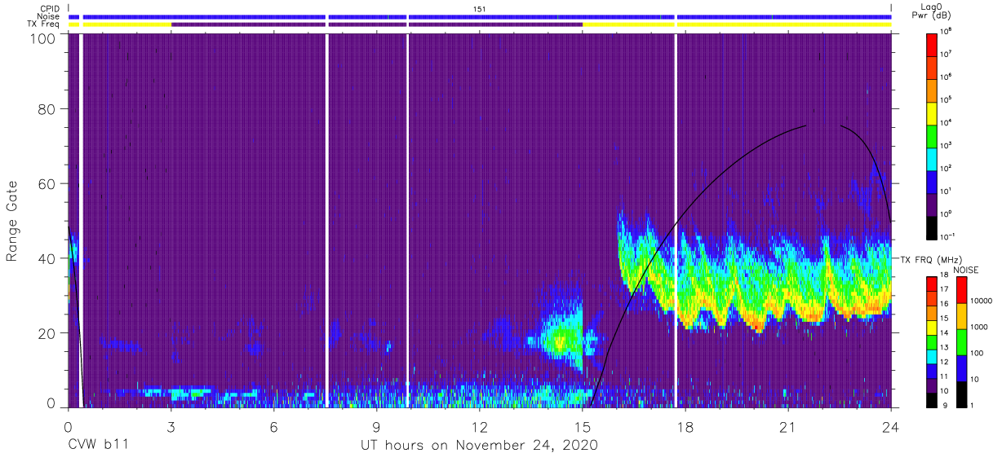Click the 3 hour tick label on the UT axis
1002x462 pixels.
171,425
